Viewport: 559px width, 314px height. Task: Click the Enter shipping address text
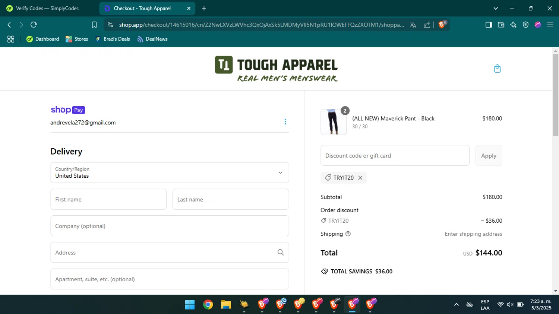coord(473,234)
